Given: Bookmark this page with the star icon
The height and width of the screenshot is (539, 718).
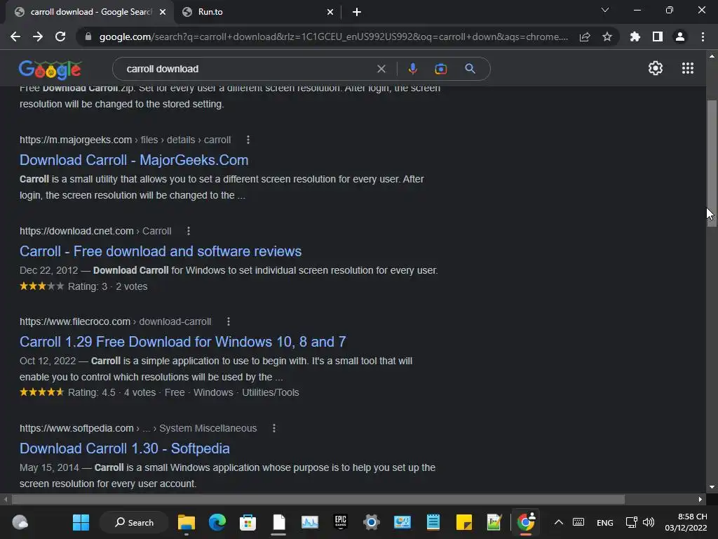Looking at the screenshot, I should click(x=607, y=36).
